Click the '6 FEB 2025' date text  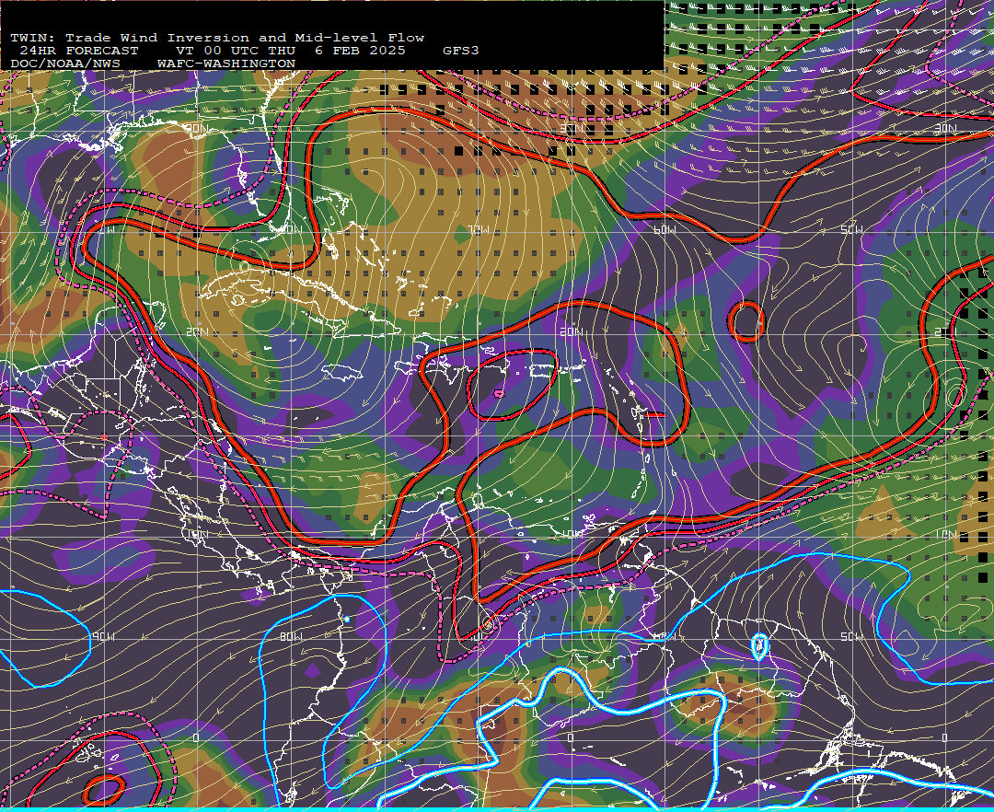pyautogui.click(x=360, y=51)
